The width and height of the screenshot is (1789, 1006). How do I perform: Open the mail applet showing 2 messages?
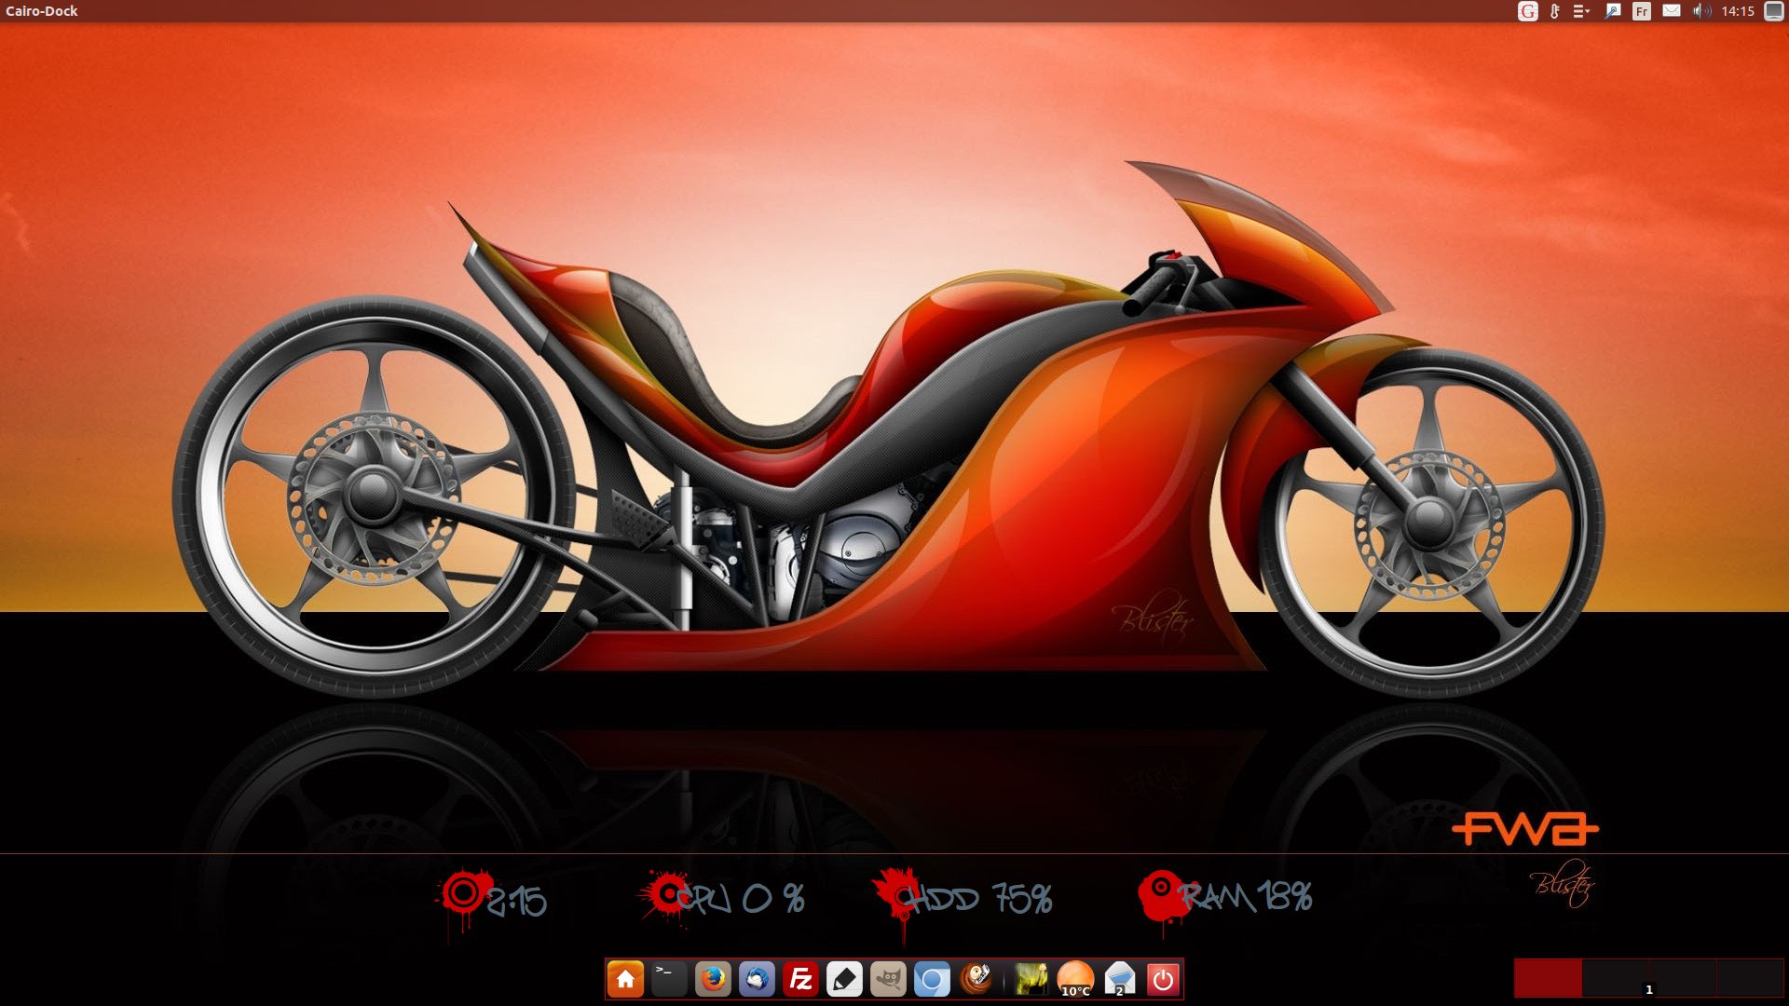(1119, 979)
